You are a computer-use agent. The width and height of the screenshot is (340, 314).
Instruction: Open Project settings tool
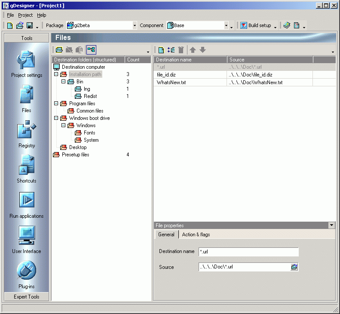pyautogui.click(x=27, y=64)
